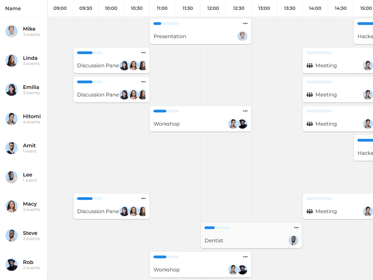Select the 11:00 time column header
The height and width of the screenshot is (280, 373).
coord(162,8)
